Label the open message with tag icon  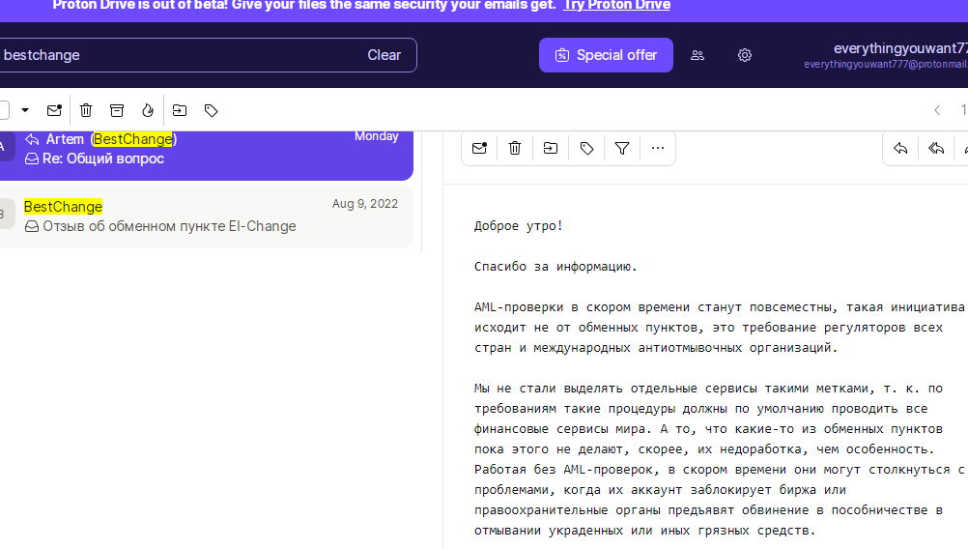586,148
